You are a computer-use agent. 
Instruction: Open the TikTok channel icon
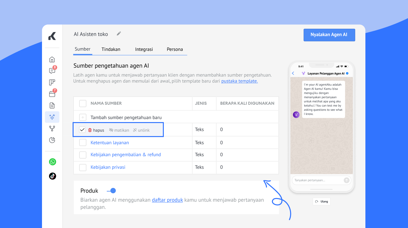click(52, 176)
